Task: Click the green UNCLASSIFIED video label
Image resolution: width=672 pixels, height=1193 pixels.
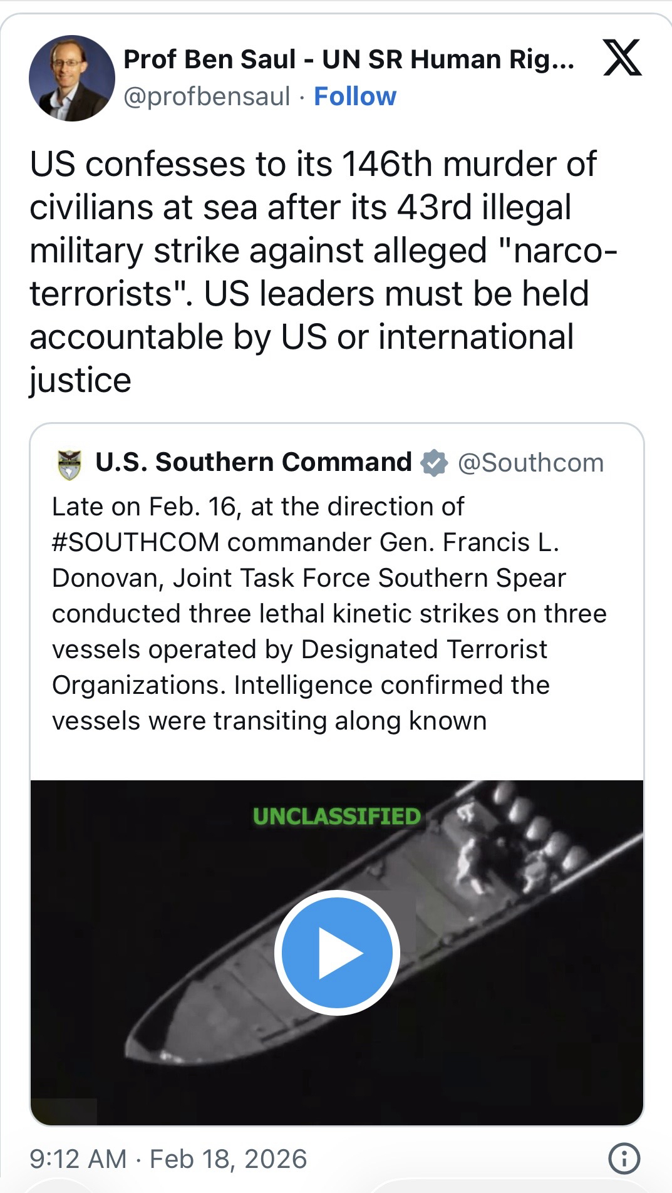Action: [336, 817]
